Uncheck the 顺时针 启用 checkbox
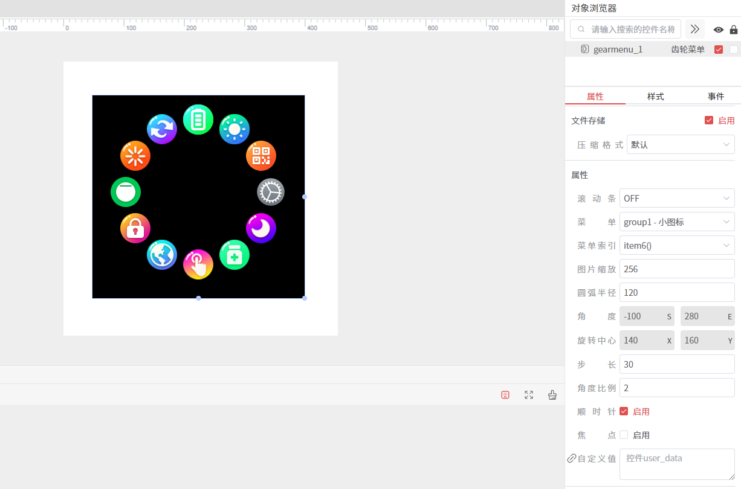This screenshot has width=741, height=489. click(624, 411)
